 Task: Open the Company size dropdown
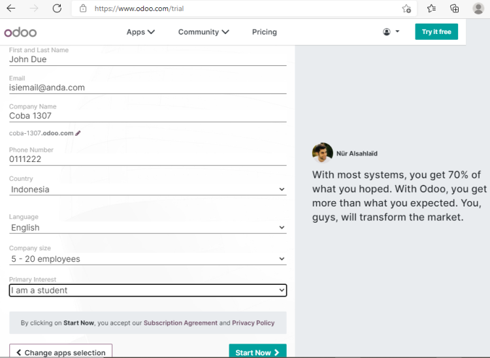click(148, 259)
